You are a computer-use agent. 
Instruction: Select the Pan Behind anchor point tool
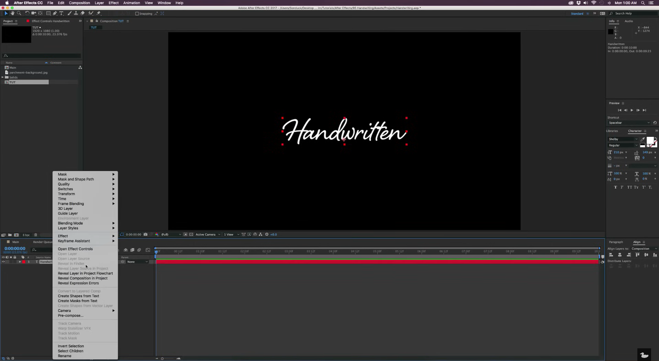(41, 13)
